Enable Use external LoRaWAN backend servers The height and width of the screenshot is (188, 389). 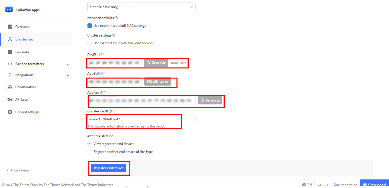click(90, 43)
